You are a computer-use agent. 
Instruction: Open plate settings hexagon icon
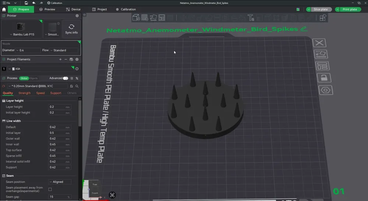pyautogui.click(x=325, y=90)
